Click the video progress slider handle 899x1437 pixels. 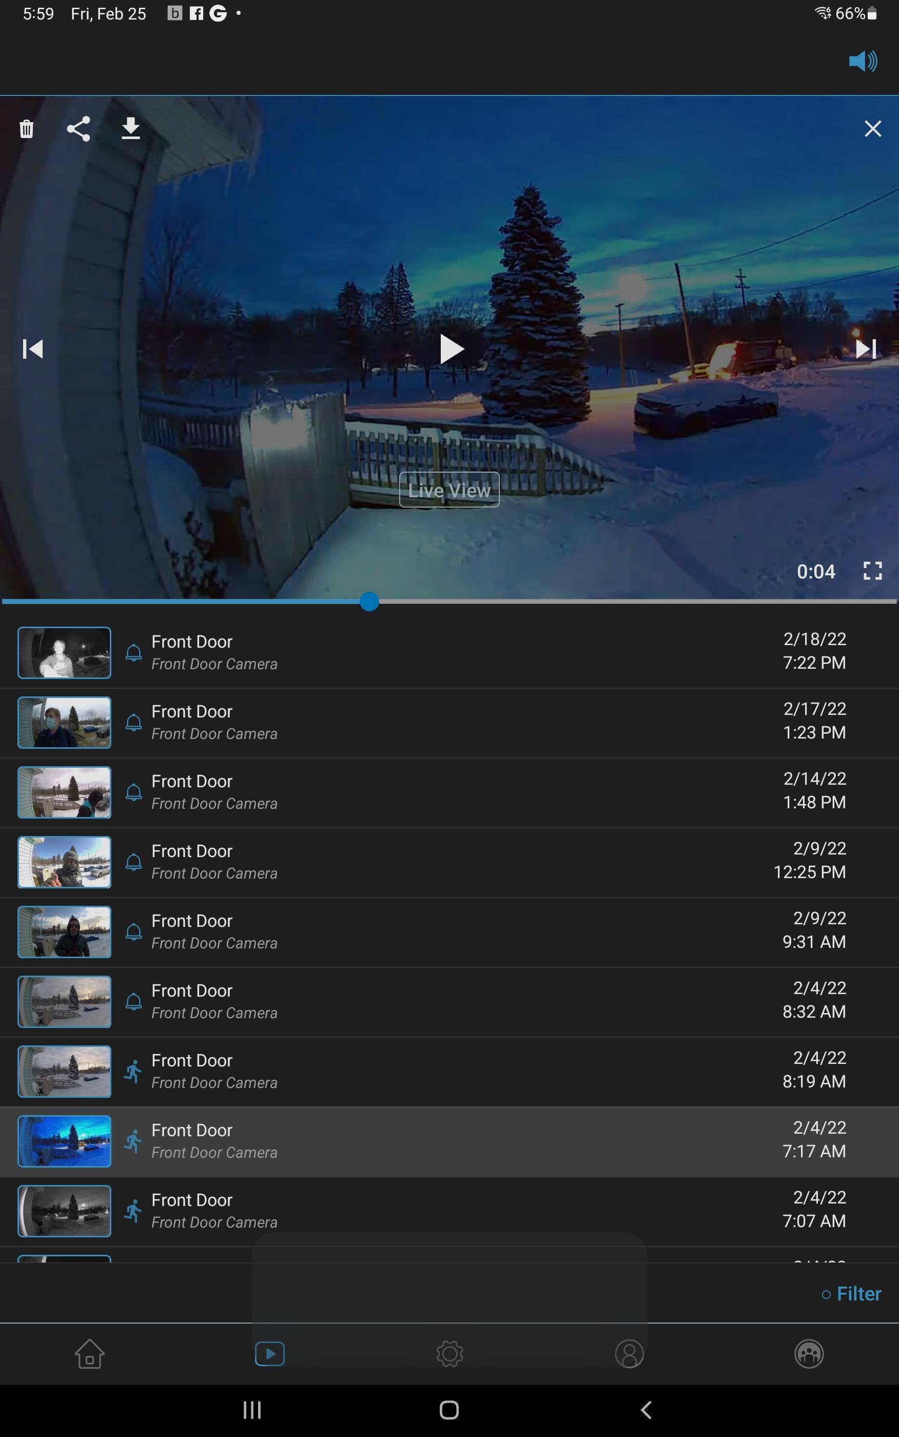(369, 601)
